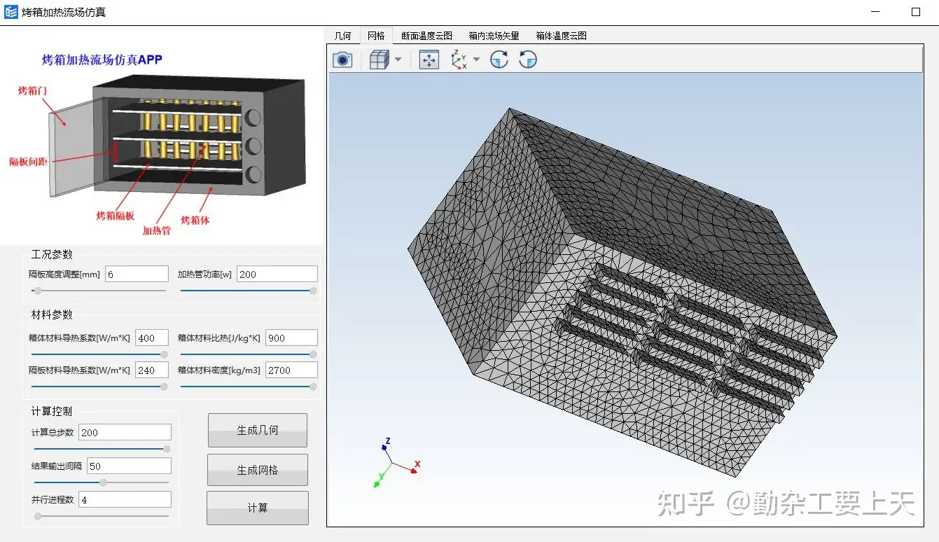Select the 箱体材料比热 input box
Screen dimensions: 939x542
click(x=291, y=338)
